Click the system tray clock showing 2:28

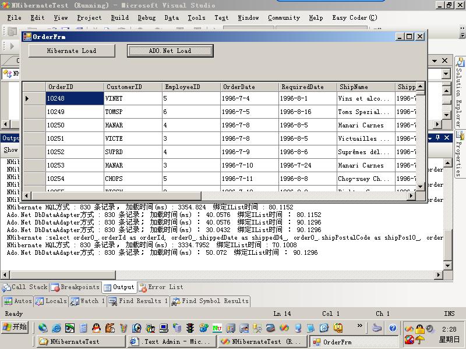(449, 329)
